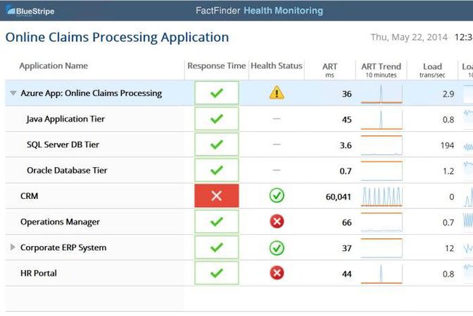473x316 pixels.
Task: Click Oracle Database Tier response checkmark
Action: 217,170
